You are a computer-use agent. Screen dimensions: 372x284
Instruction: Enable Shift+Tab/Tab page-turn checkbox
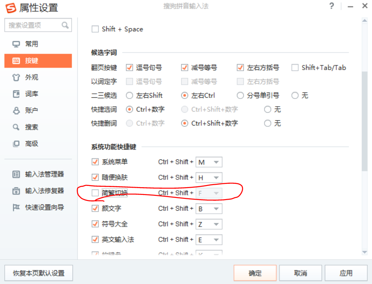295,68
